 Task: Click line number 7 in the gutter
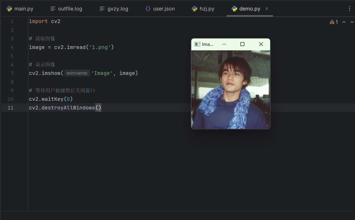[x=12, y=73]
